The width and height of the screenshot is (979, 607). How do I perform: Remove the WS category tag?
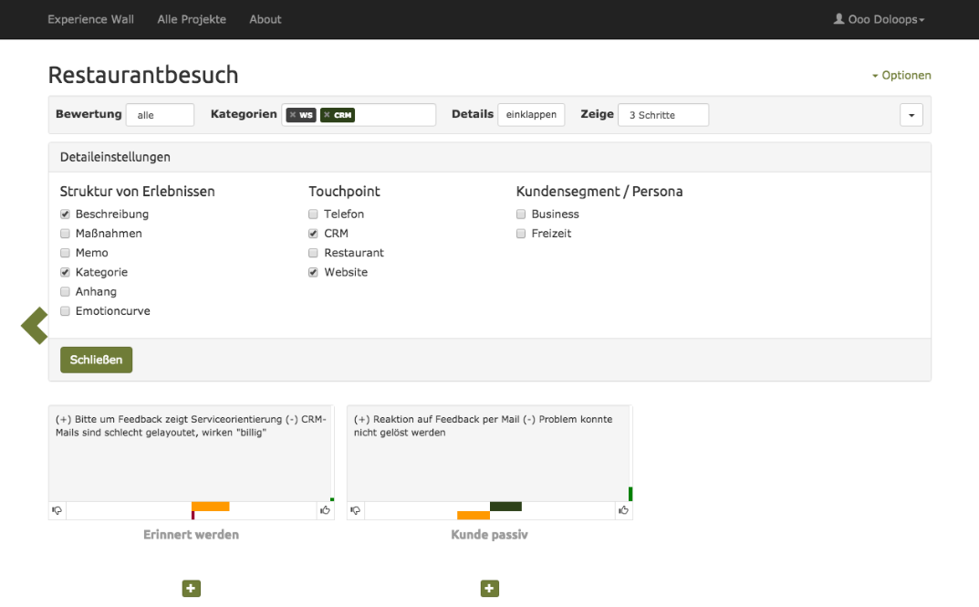tap(293, 115)
